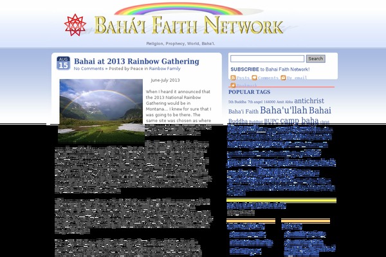Select the Baha'u'llah tag
The image size is (386, 257).
click(283, 110)
